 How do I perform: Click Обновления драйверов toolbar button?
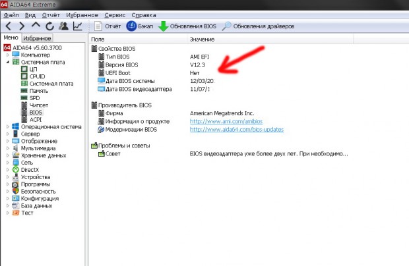[x=258, y=26]
